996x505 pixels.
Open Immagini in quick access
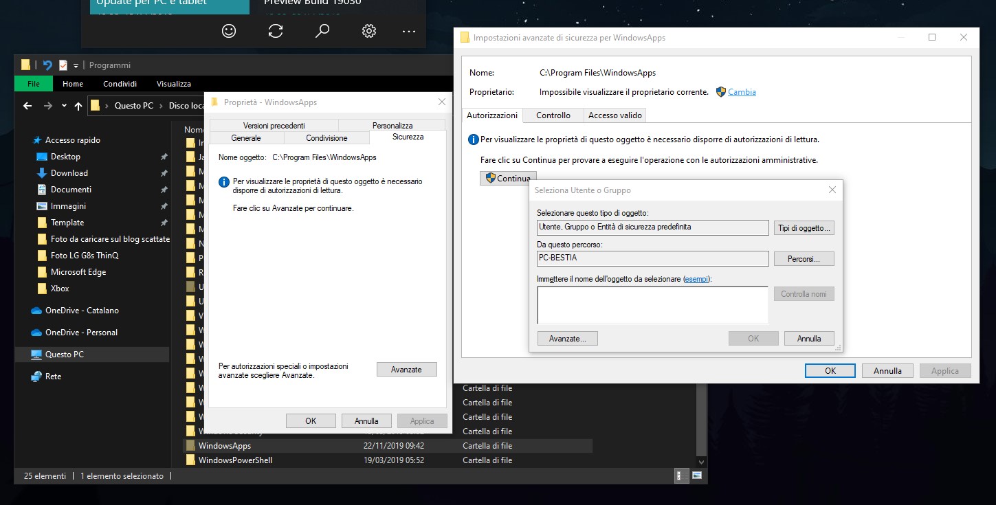click(x=68, y=206)
